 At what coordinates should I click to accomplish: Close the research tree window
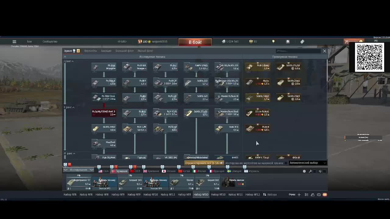(324, 51)
